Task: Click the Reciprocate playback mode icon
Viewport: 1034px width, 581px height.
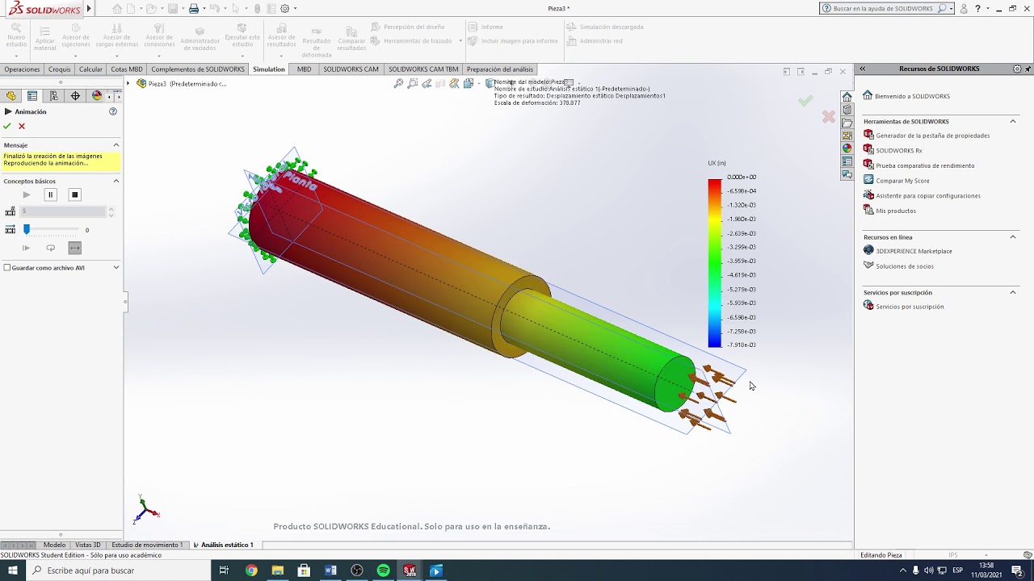Action: [74, 248]
